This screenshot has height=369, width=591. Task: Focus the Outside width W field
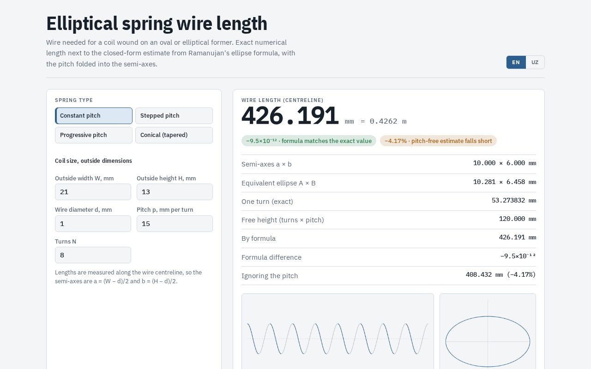coord(93,192)
